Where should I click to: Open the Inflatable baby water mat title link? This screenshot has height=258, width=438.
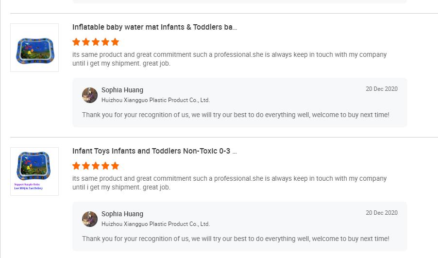pyautogui.click(x=154, y=27)
